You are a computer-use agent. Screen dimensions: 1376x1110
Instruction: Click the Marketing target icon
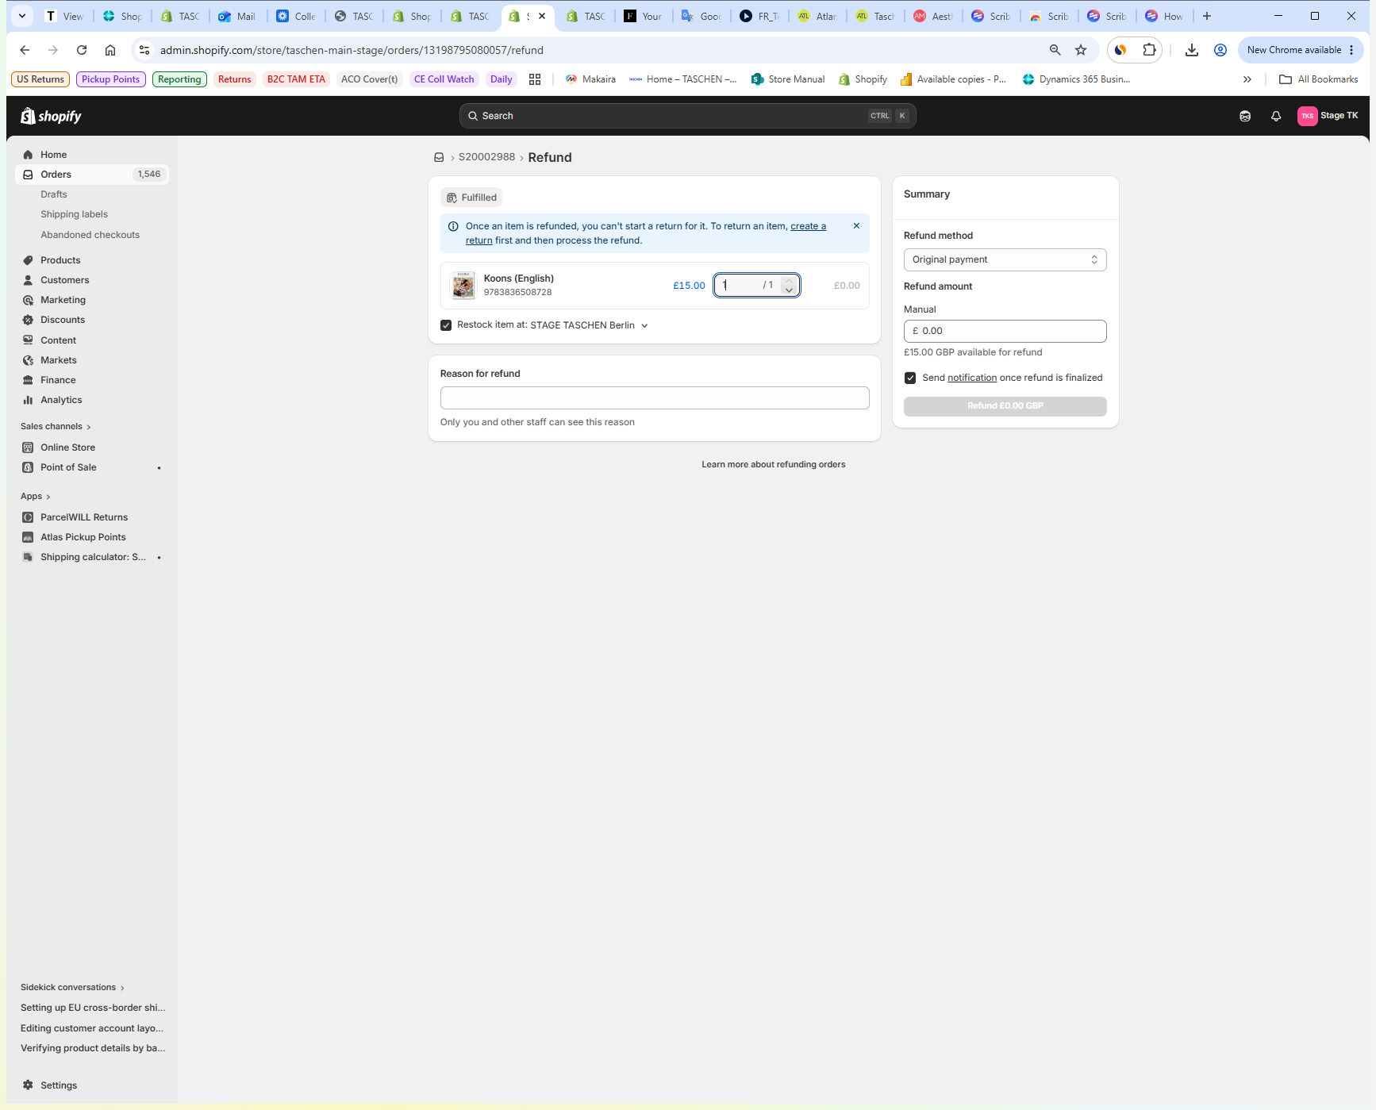(x=28, y=300)
